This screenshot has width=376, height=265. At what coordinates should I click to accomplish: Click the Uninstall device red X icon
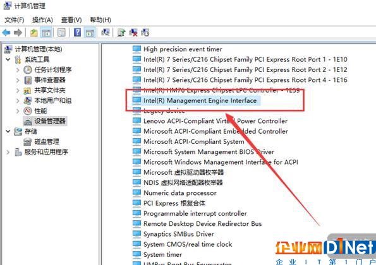tap(133, 32)
